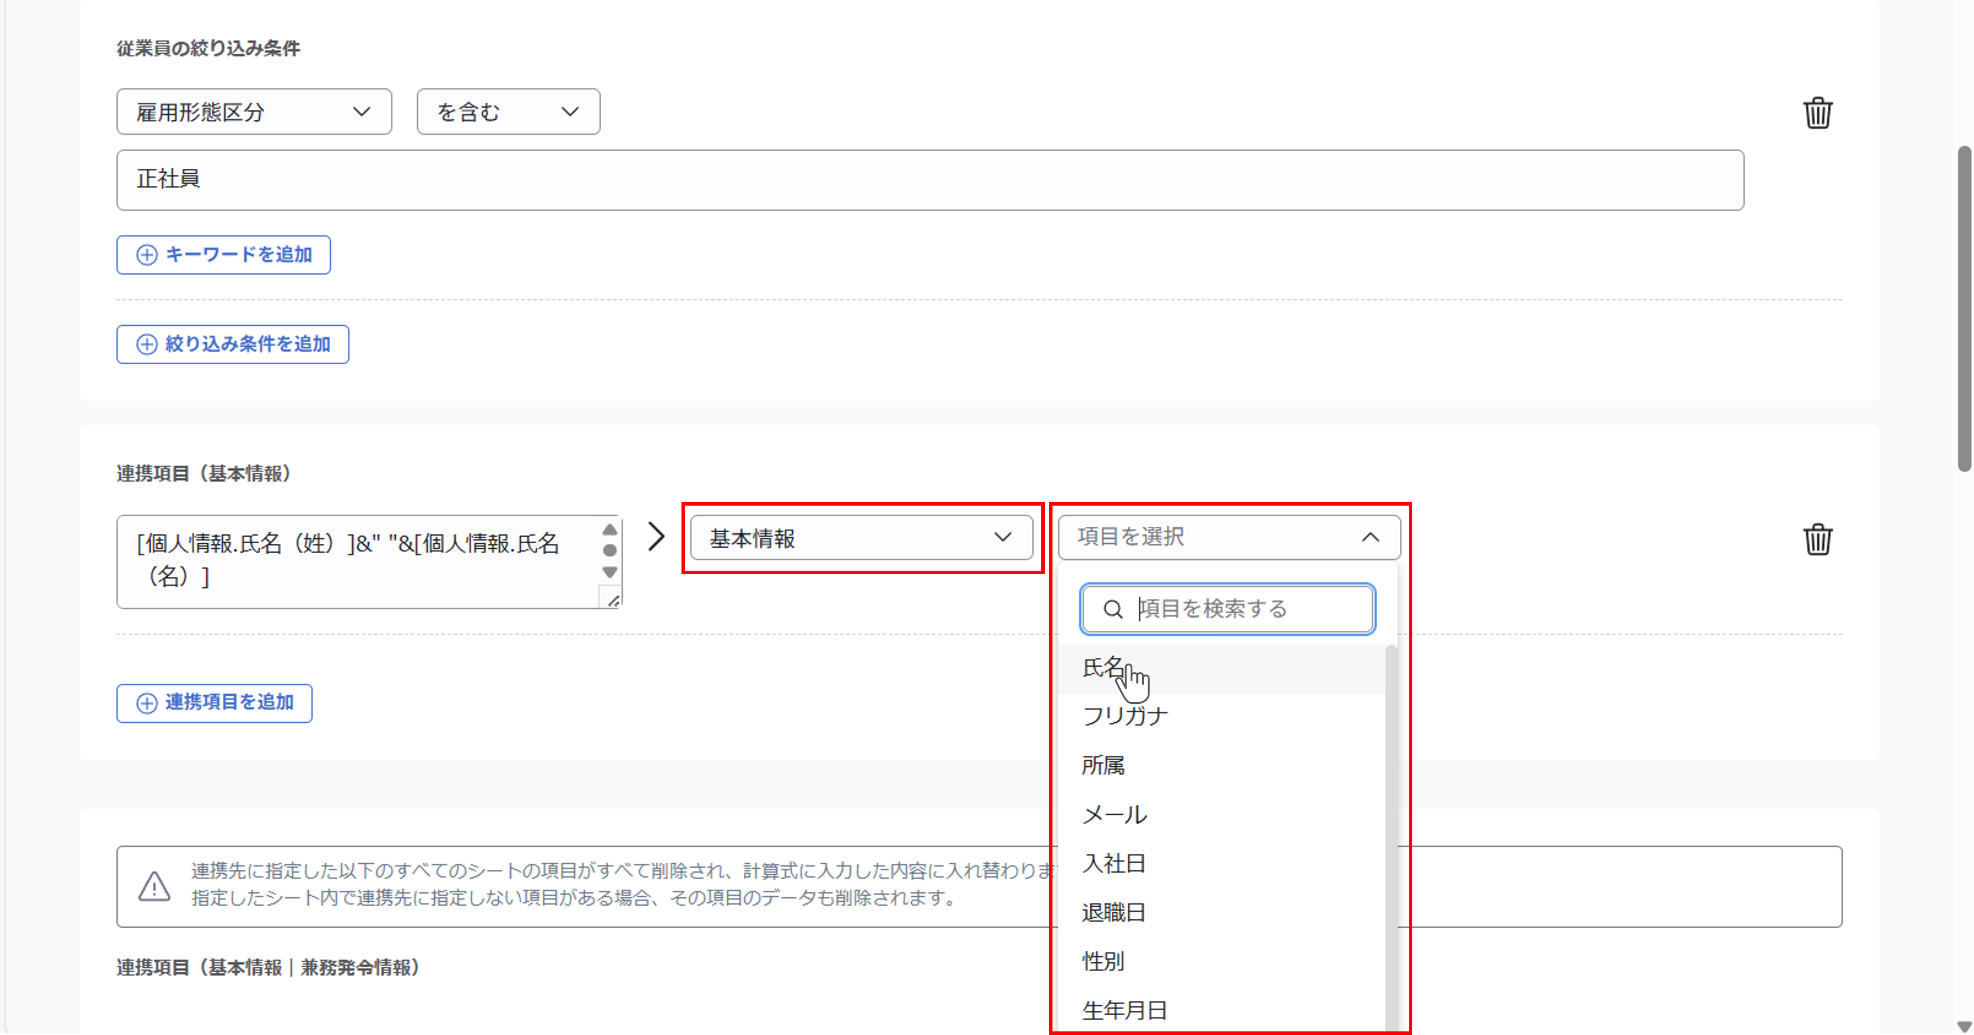Click the magnifier icon in the item search box

pos(1113,609)
